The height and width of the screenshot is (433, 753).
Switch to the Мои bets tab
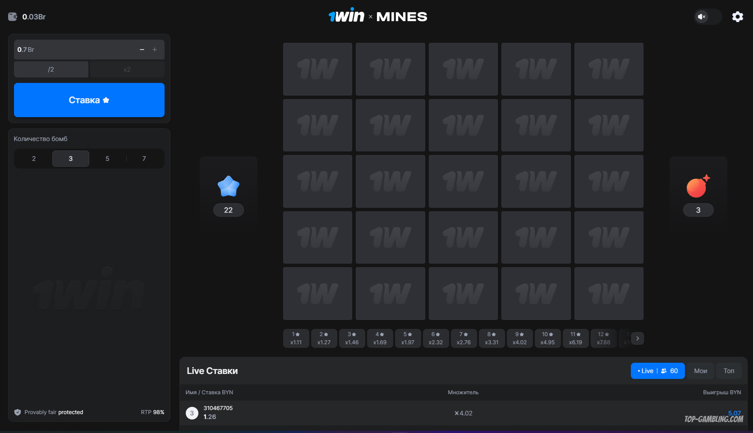(x=700, y=371)
